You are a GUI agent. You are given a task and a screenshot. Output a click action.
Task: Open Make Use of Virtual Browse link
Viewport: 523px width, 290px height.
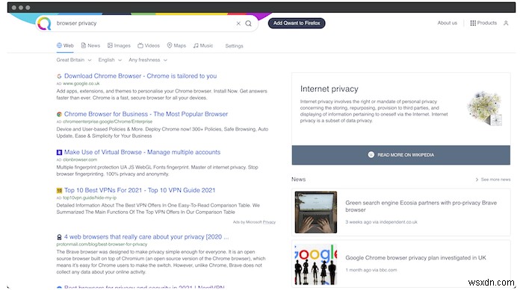(x=143, y=152)
